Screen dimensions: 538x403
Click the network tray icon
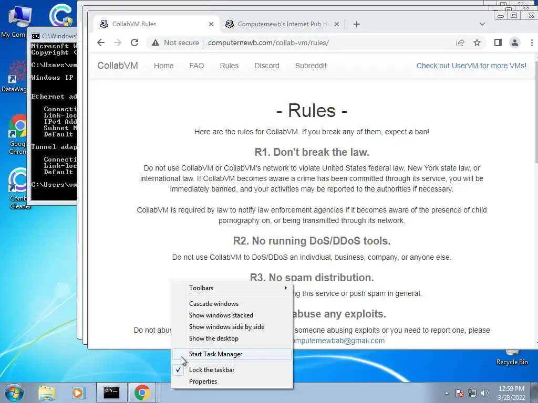click(x=472, y=393)
